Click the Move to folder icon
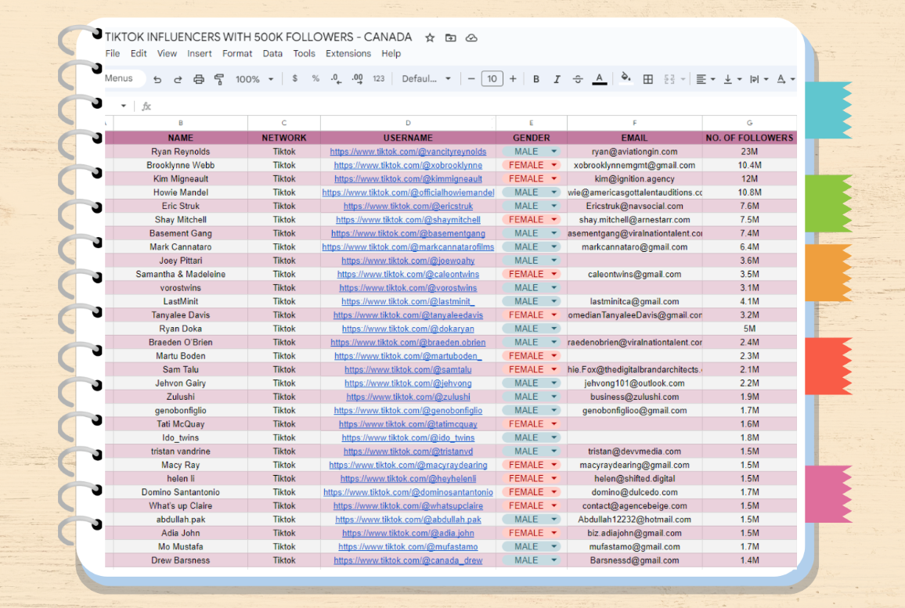Viewport: 905px width, 608px height. (451, 38)
